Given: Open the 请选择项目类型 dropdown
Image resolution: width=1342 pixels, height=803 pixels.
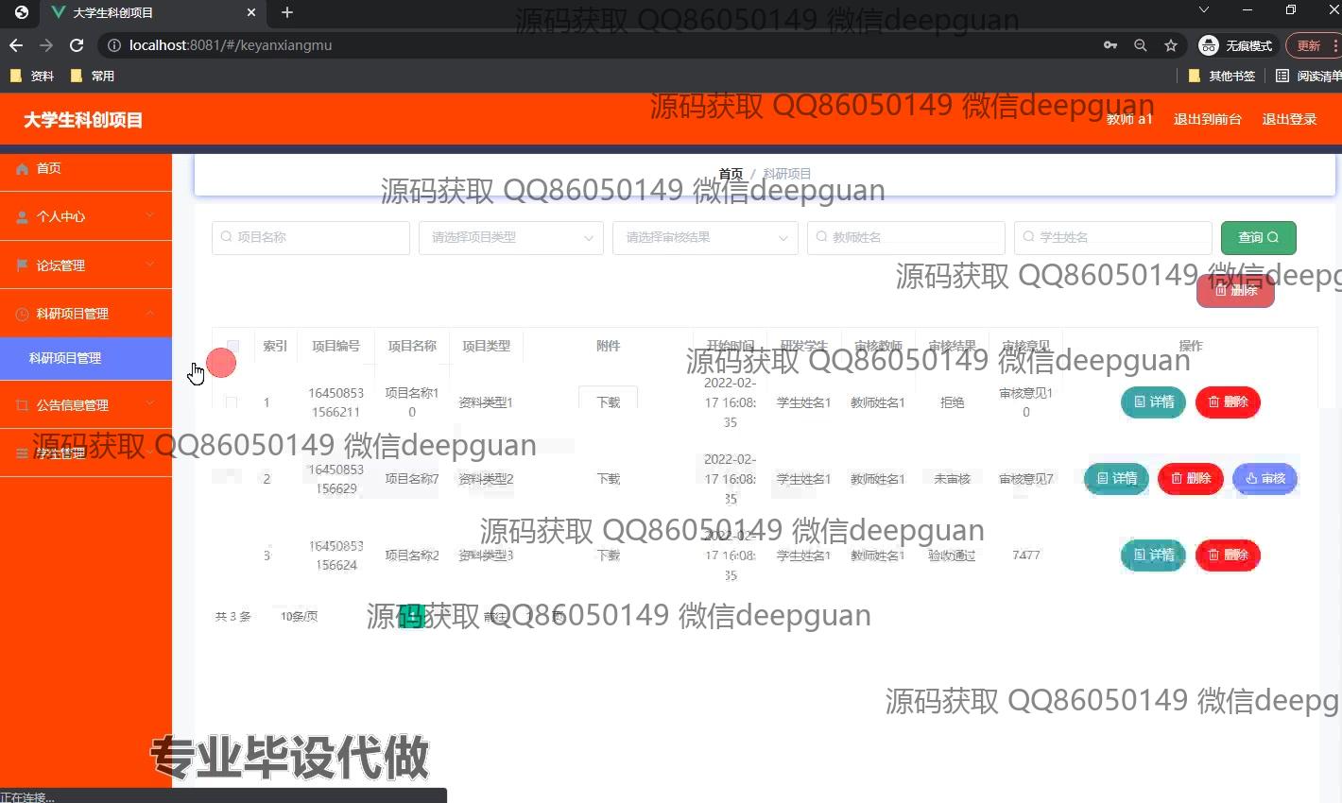Looking at the screenshot, I should 510,238.
